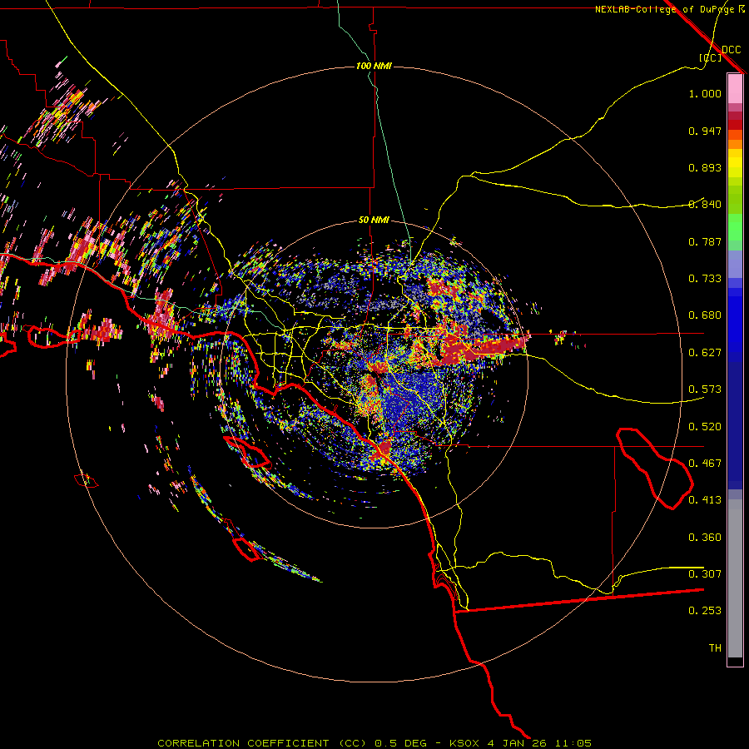Click the 0.733 legend value
Image resolution: width=749 pixels, height=749 pixels.
[705, 279]
